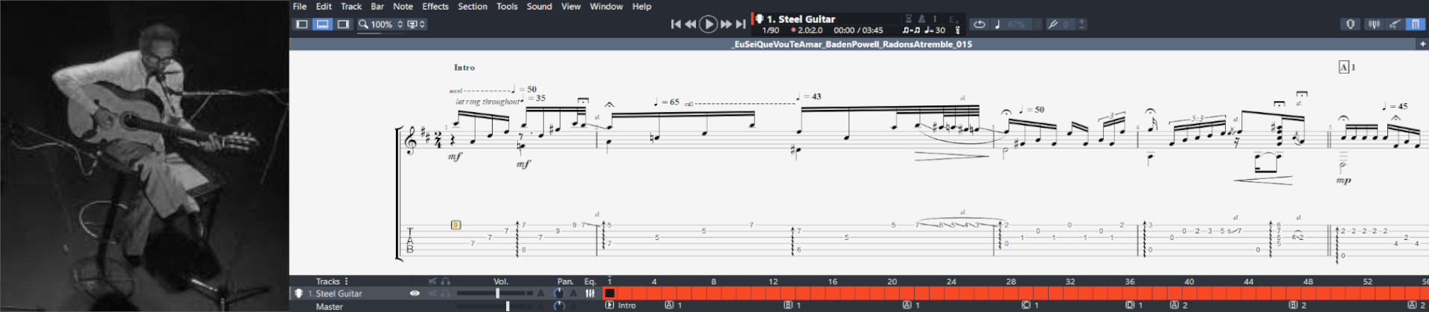The image size is (1429, 312).
Task: Click the header mute speaker icon
Action: coord(432,282)
